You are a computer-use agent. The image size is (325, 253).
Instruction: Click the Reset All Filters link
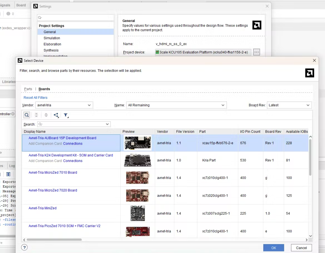(36, 98)
